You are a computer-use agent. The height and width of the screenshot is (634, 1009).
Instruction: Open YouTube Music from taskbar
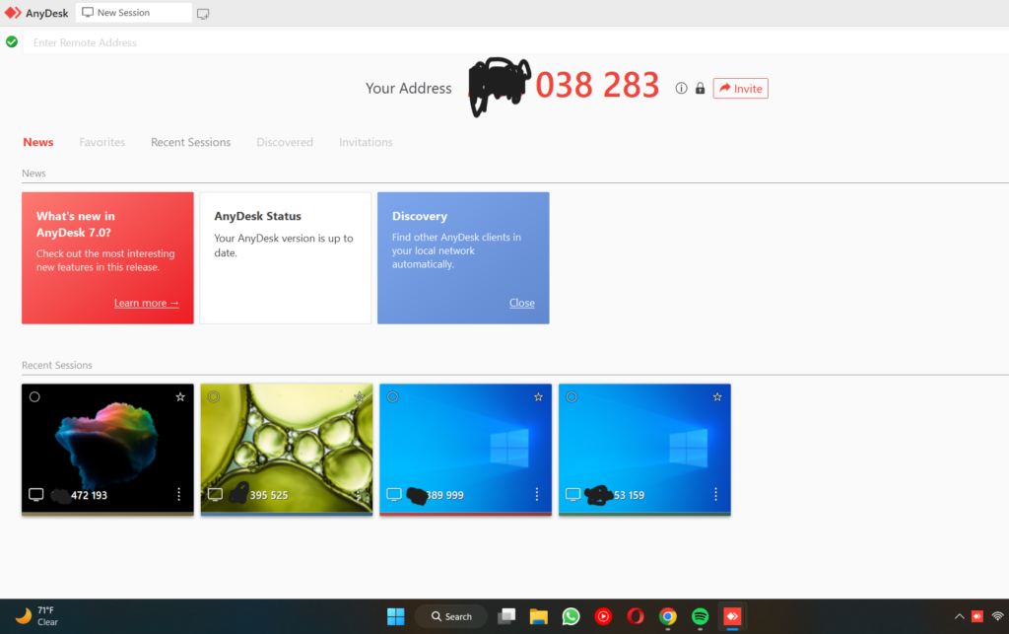pyautogui.click(x=603, y=616)
